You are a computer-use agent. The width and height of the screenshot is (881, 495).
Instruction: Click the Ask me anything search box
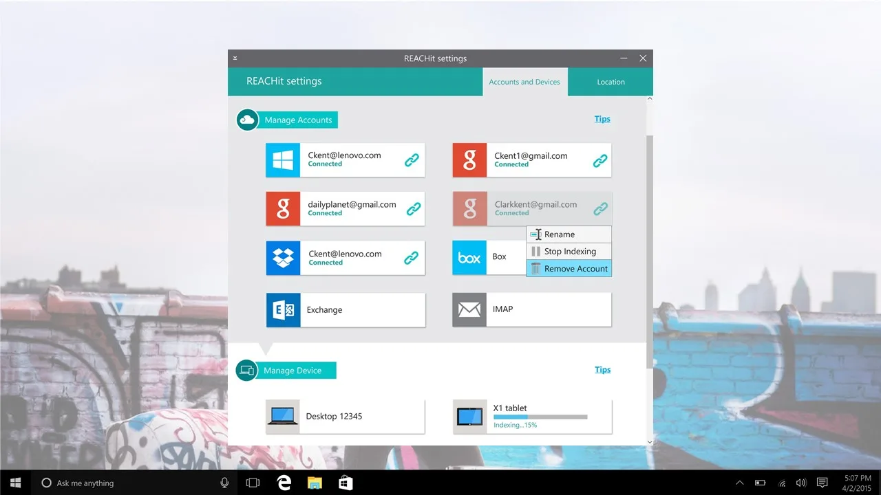click(135, 483)
